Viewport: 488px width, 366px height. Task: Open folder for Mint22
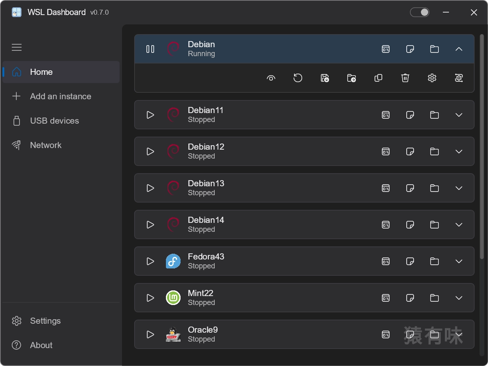point(434,298)
